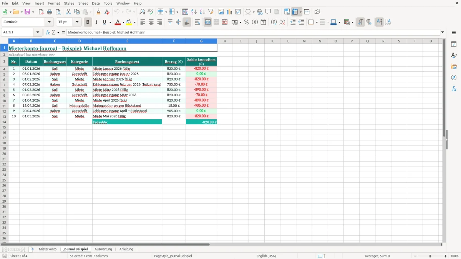
Task: Insert a comment
Action: pos(269,12)
